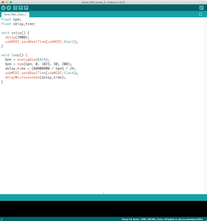Screen dimensions: 207x221
Task: Open the Serial Monitor magnifier icon
Action: pyautogui.click(x=201, y=8)
